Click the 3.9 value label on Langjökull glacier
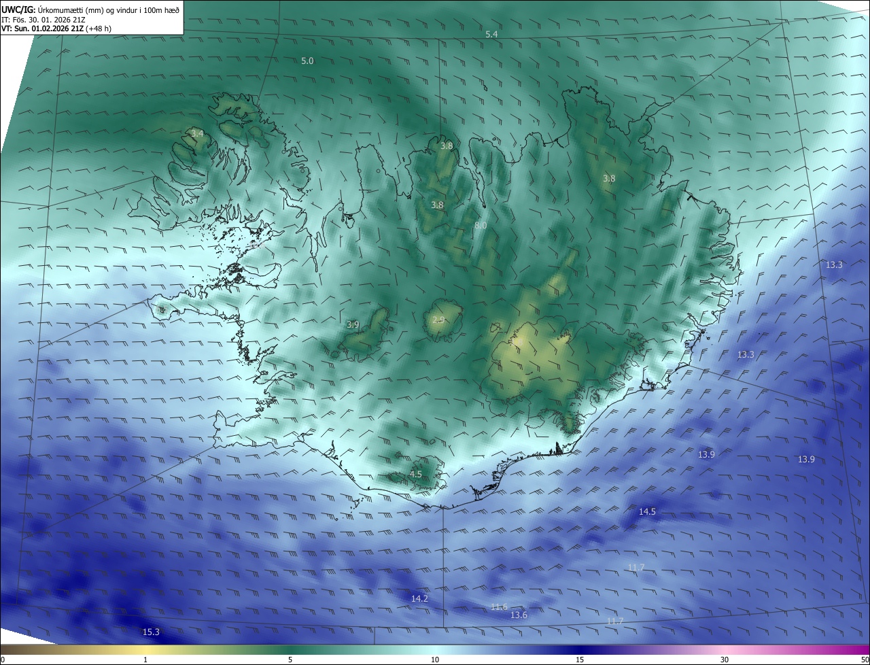Viewport: 870px width, 665px height. coord(353,324)
